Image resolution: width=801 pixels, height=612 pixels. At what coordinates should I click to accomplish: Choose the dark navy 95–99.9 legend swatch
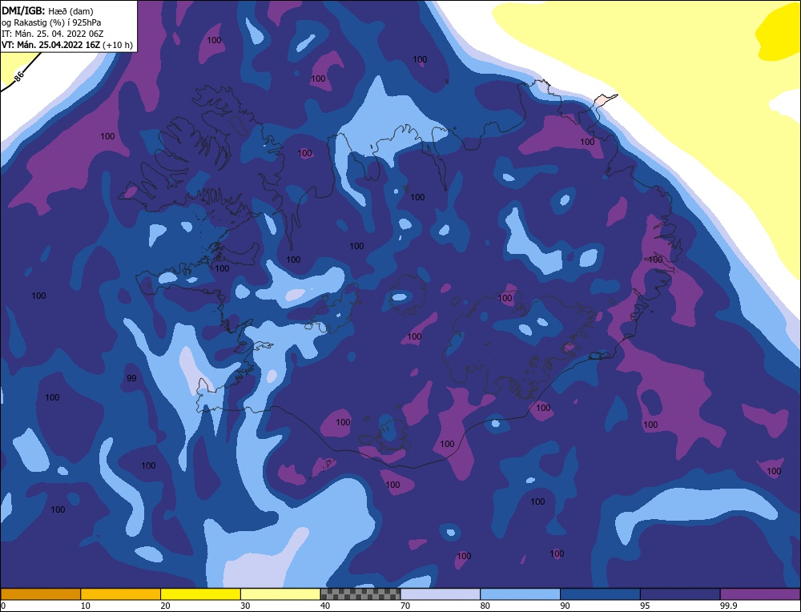pos(680,594)
